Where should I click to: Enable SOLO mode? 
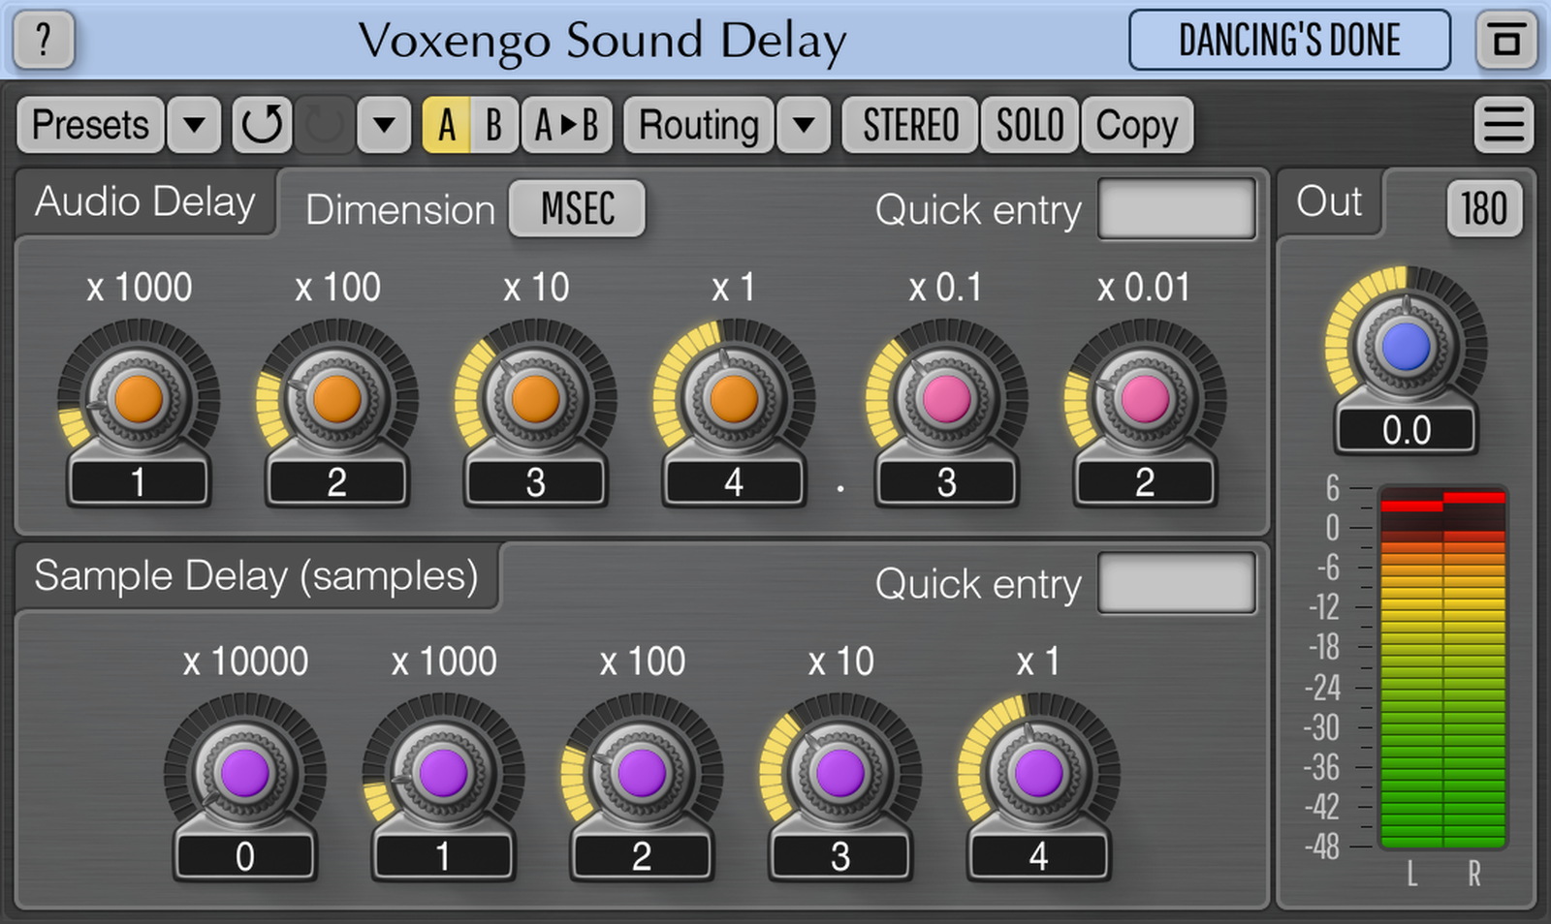[x=1029, y=125]
